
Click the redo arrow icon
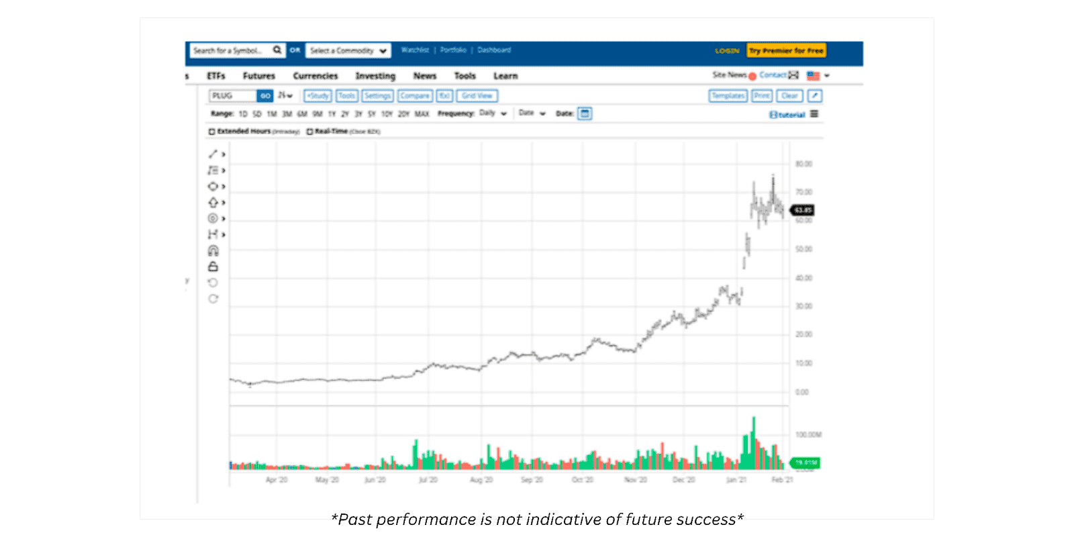coord(213,299)
